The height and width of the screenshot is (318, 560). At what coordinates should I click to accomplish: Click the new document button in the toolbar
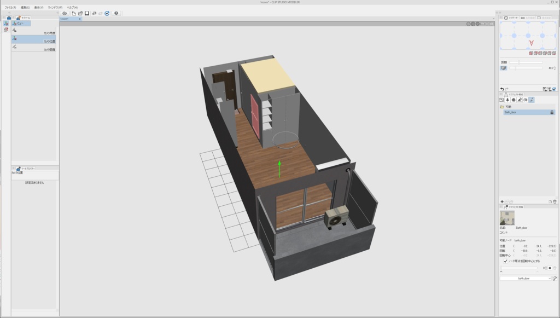pos(74,14)
